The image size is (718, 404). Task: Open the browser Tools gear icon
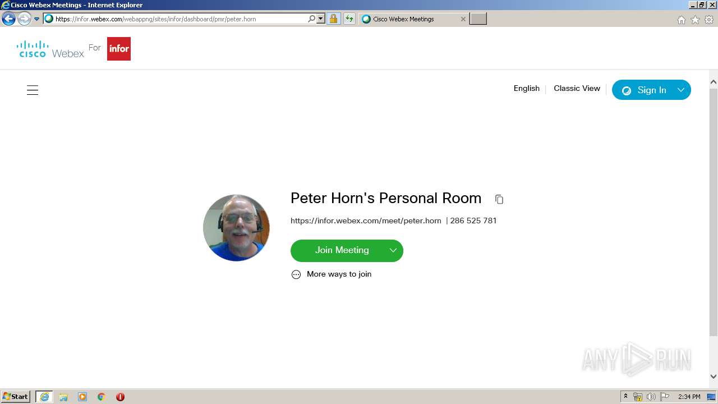[x=709, y=20]
